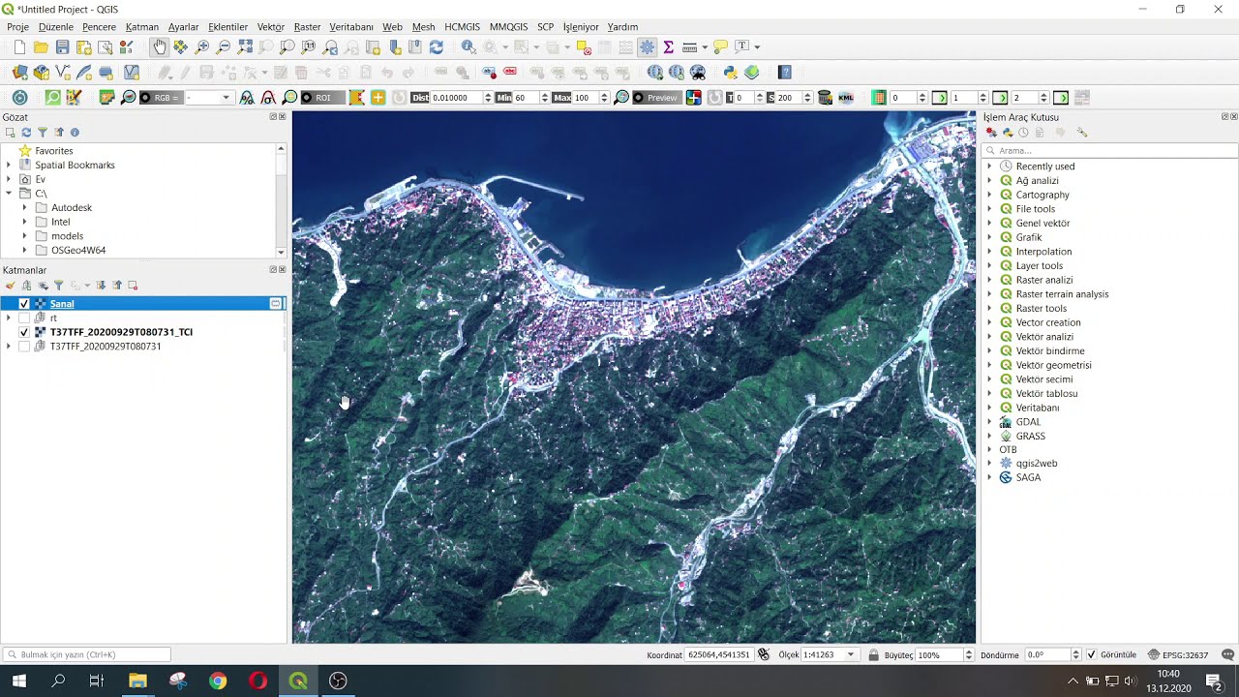The width and height of the screenshot is (1239, 697).
Task: Expand the OSGeo4W64 folder
Action: point(25,250)
